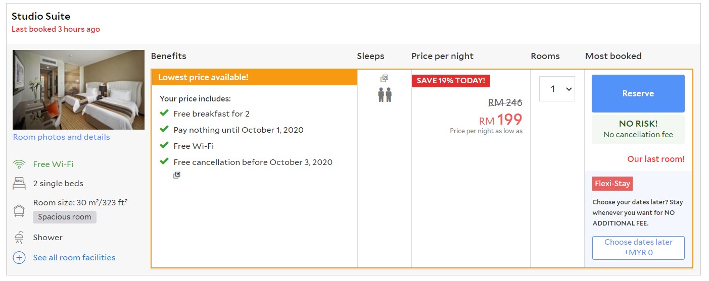Open the popup icon below free cancellation
Image resolution: width=709 pixels, height=281 pixels.
(177, 175)
